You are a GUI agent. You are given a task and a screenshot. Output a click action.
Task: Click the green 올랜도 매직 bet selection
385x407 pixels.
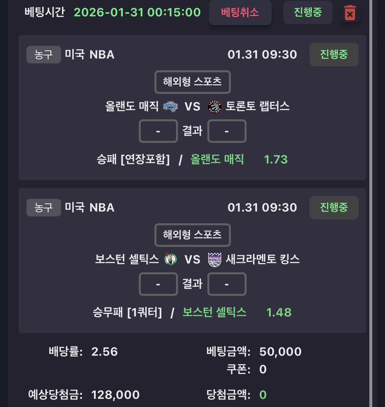click(x=217, y=160)
